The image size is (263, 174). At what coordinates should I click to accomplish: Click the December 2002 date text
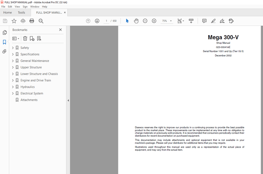[223, 56]
